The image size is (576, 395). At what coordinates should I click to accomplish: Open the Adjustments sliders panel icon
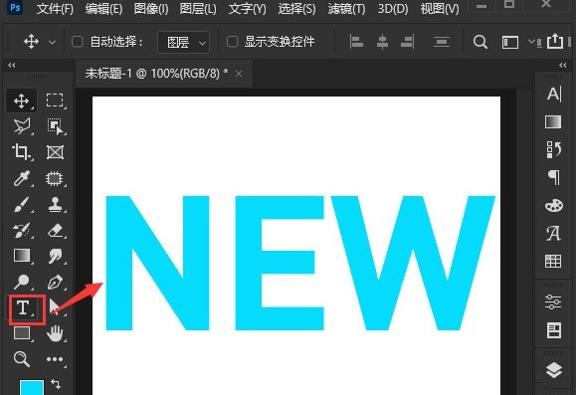coord(553,302)
